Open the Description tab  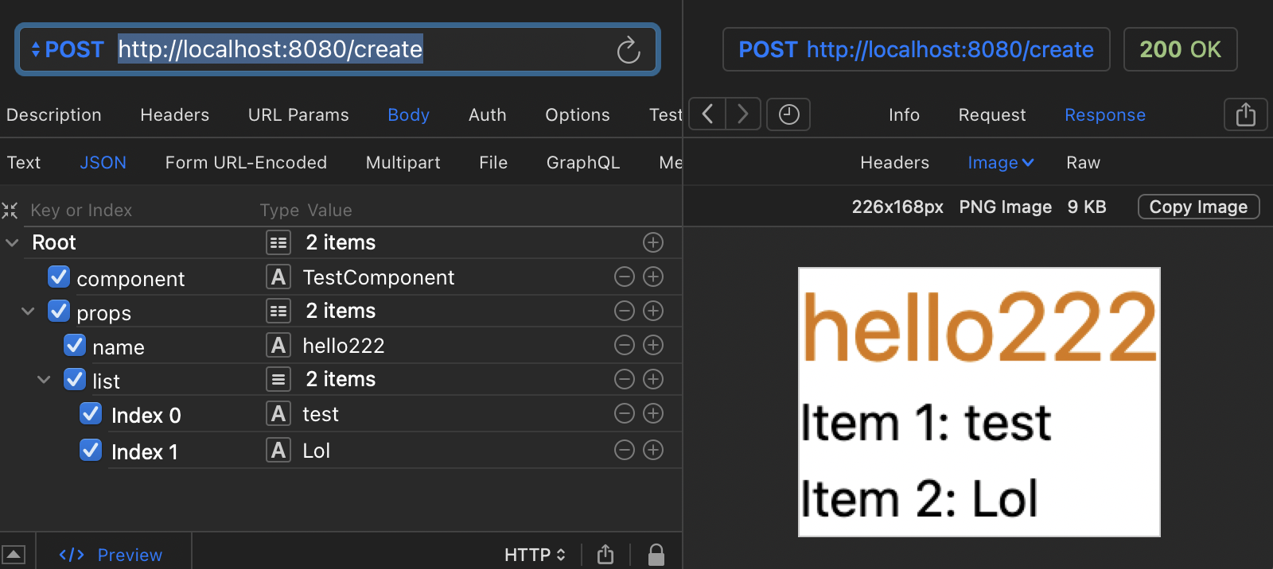tap(54, 114)
